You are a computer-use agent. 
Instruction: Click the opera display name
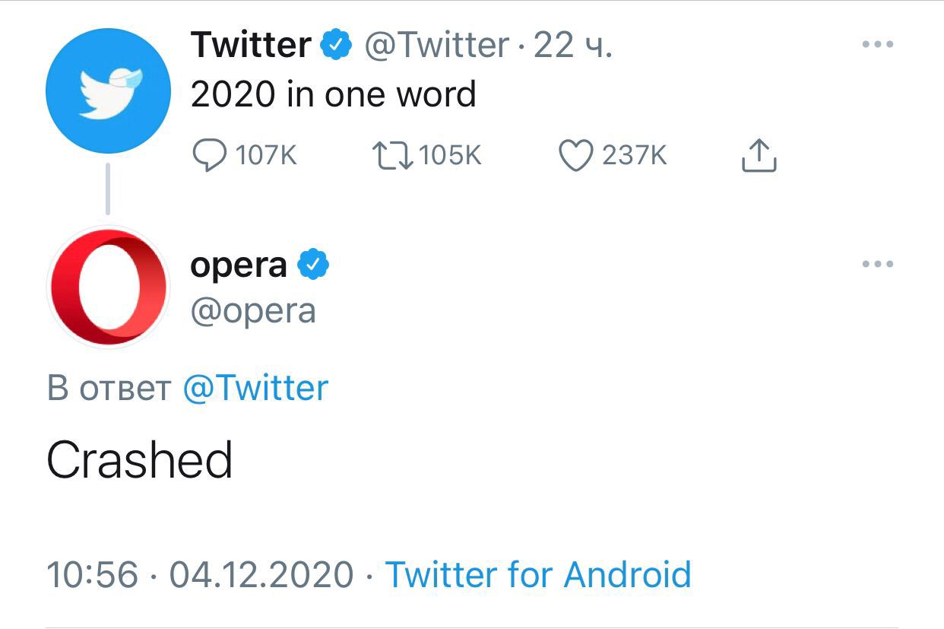pos(239,267)
